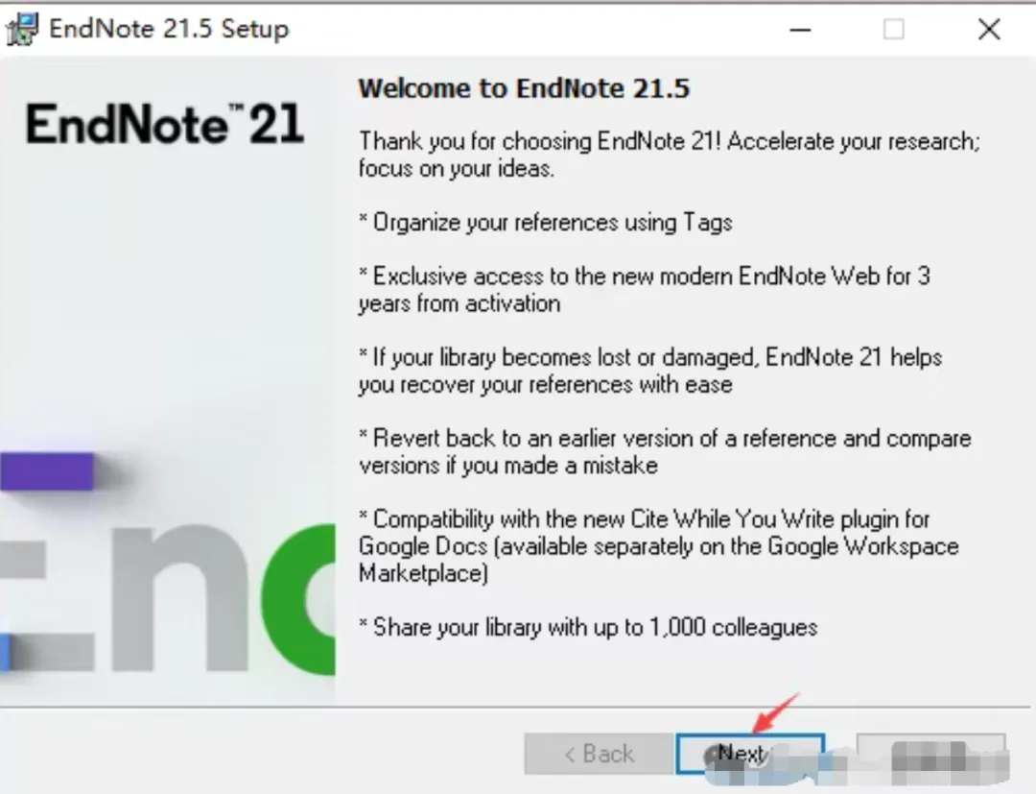Close the EndNote 21.5 Setup window
The height and width of the screenshot is (794, 1036).
(x=989, y=30)
